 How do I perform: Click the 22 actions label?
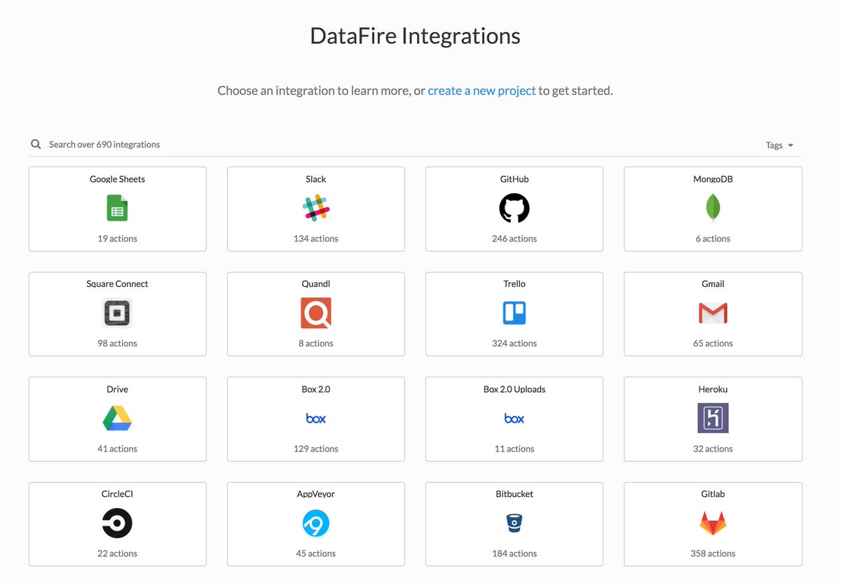point(117,554)
